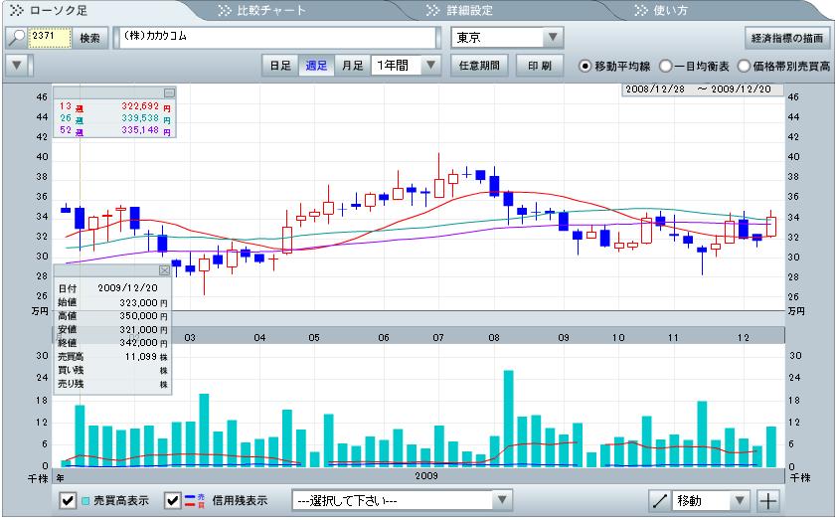The width and height of the screenshot is (836, 520).
Task: Click the small triangle button below search
Action: [14, 66]
